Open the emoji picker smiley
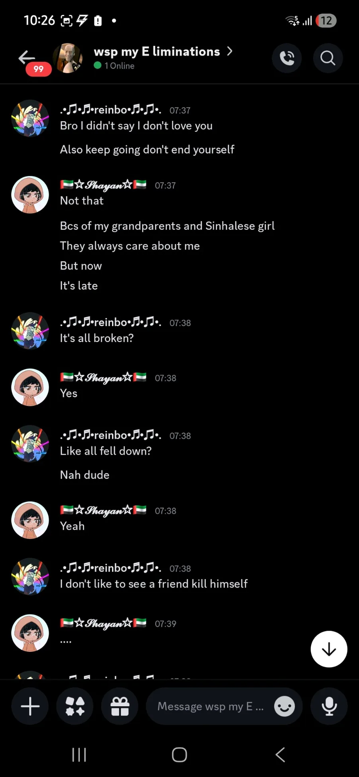359x777 pixels. pyautogui.click(x=284, y=706)
